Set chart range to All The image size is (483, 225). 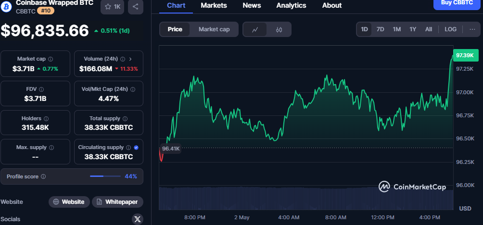pyautogui.click(x=429, y=29)
